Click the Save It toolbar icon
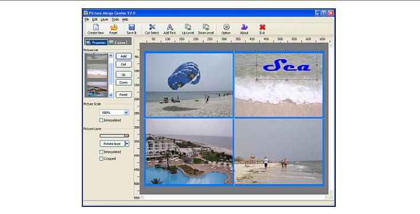This screenshot has height=214, width=420. click(x=132, y=29)
